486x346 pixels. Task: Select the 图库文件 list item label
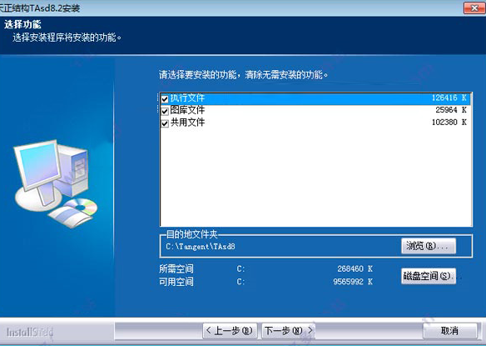(x=187, y=110)
